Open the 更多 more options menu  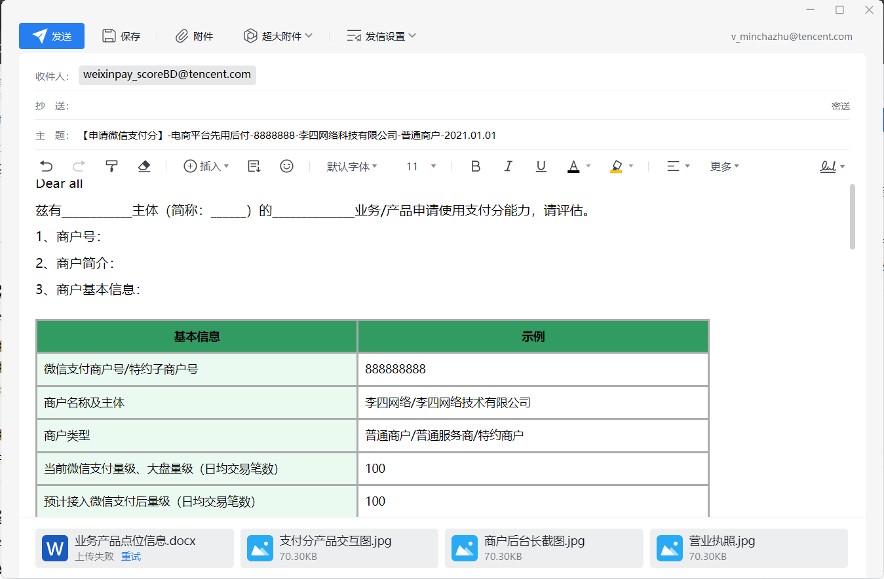coord(725,166)
